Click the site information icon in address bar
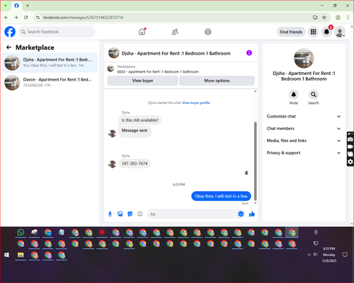 coord(38,17)
